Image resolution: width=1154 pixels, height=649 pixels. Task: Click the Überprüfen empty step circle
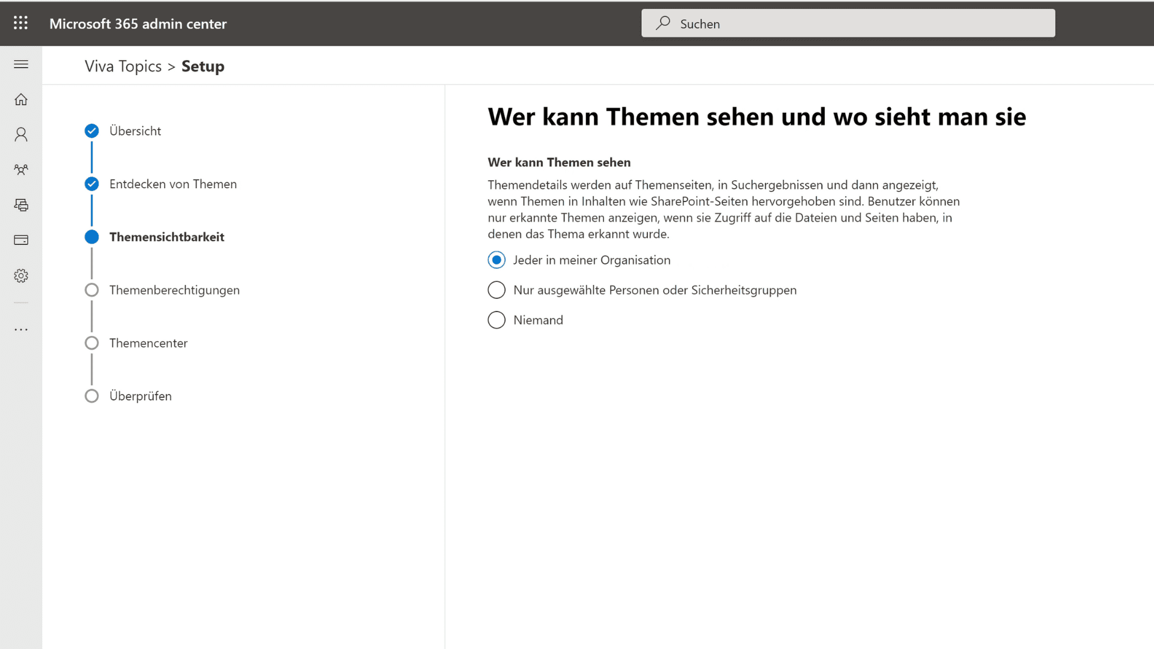[x=92, y=396]
